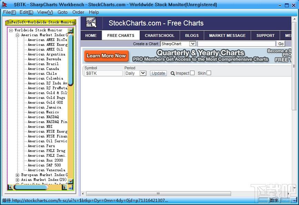Select American Peru tree item

(x=41, y=146)
